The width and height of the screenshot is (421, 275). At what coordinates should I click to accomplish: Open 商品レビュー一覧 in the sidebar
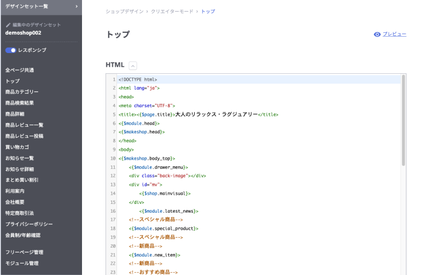[x=24, y=125]
